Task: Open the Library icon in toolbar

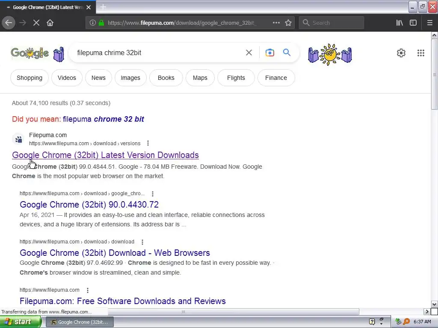Action: point(400,23)
